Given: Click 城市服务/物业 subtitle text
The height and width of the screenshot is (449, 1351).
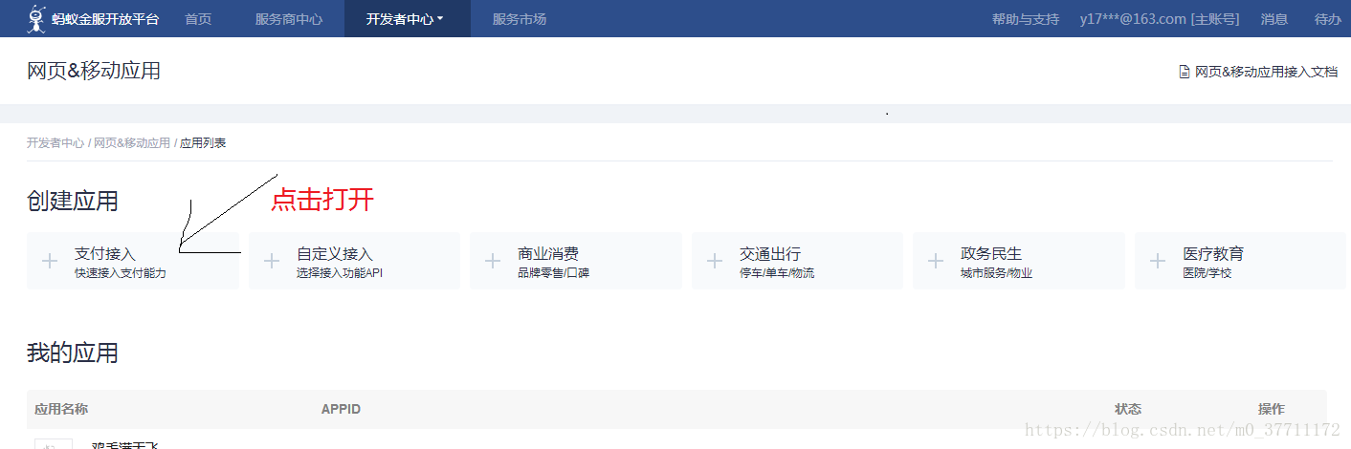Looking at the screenshot, I should coord(997,273).
